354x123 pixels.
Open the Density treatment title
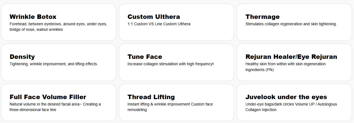click(x=22, y=57)
